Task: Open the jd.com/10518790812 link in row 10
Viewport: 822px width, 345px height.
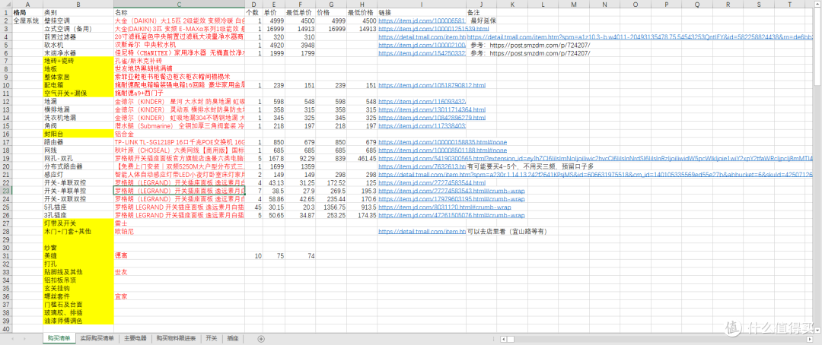Action: 432,85
